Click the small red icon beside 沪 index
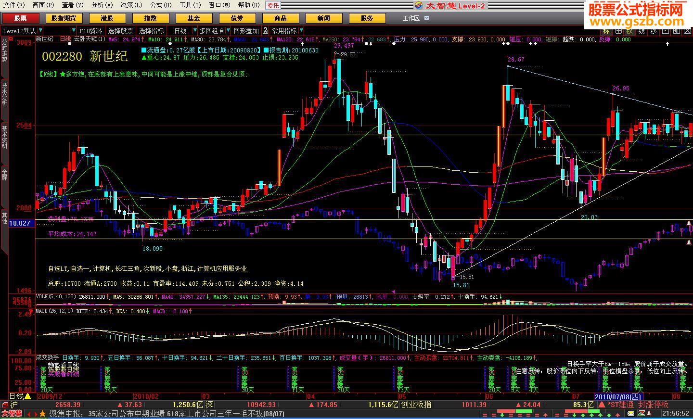The image size is (693, 419). (x=4, y=405)
